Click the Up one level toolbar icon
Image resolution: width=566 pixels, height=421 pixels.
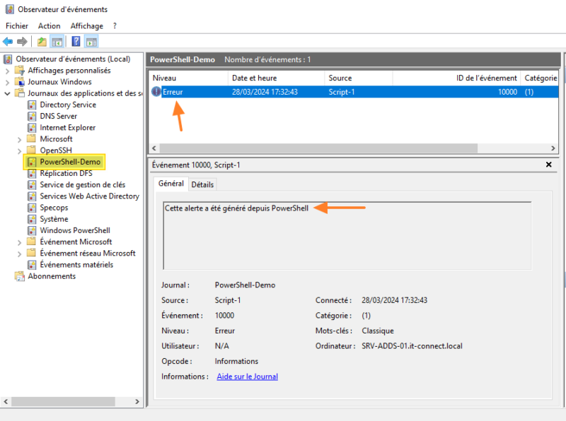click(x=42, y=42)
